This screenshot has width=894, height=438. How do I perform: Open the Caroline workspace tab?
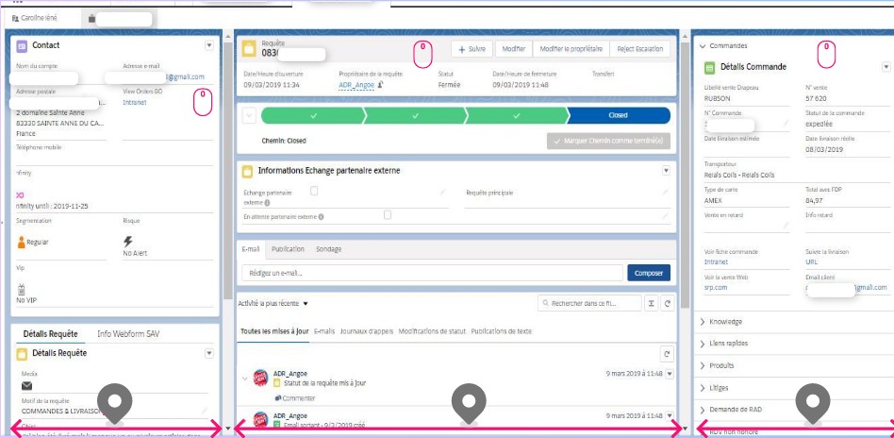(39, 18)
